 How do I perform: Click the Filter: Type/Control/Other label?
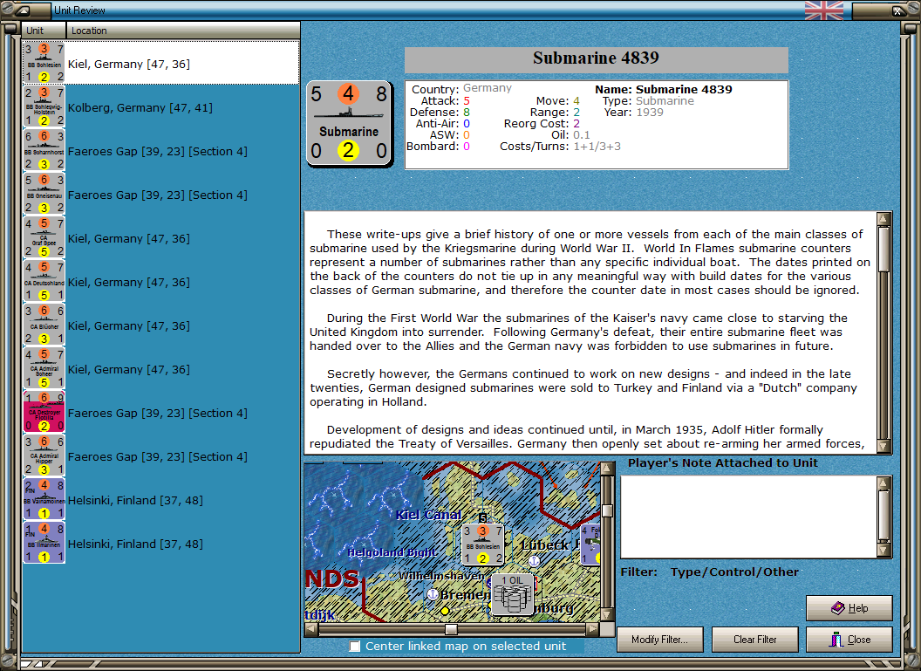(710, 572)
